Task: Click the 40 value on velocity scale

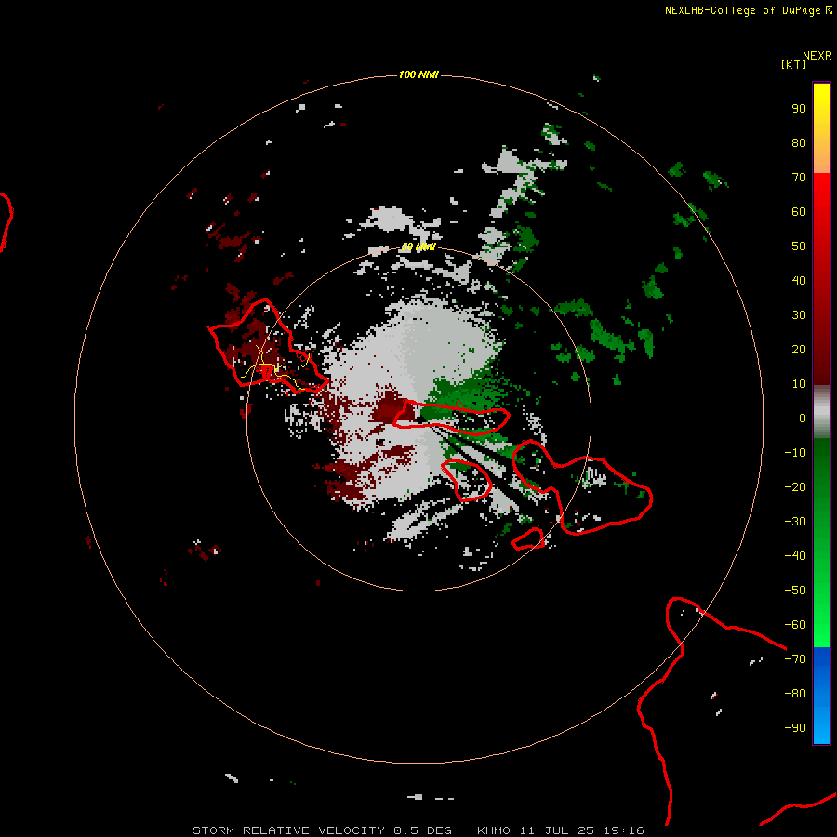Action: 799,281
